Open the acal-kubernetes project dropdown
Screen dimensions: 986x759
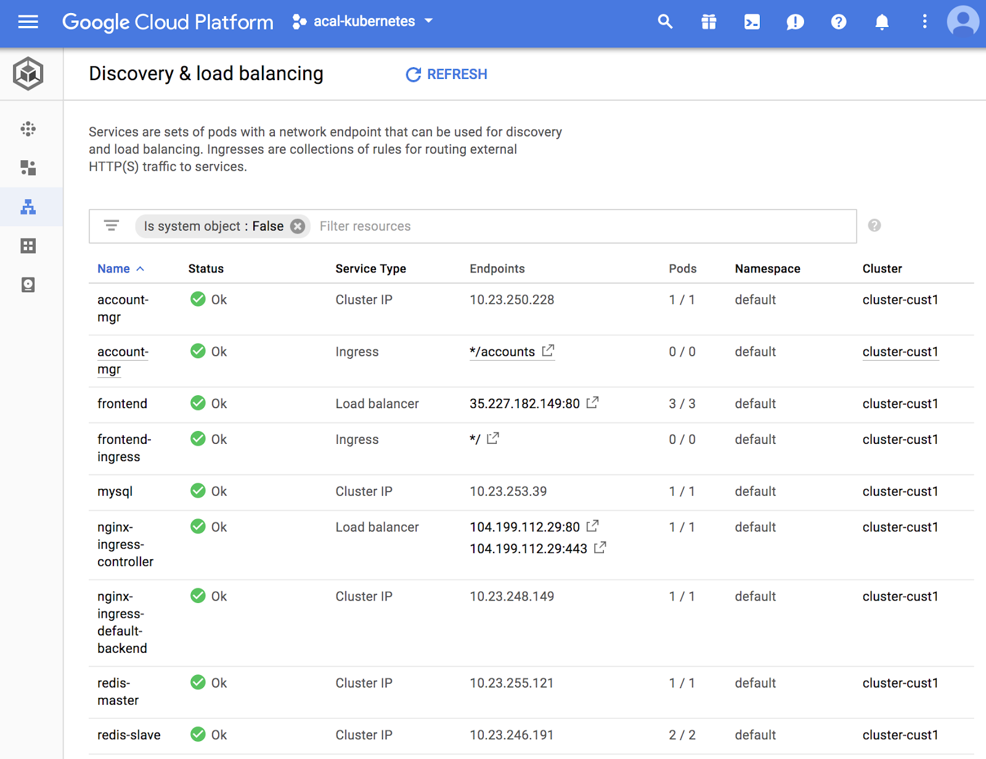(362, 21)
